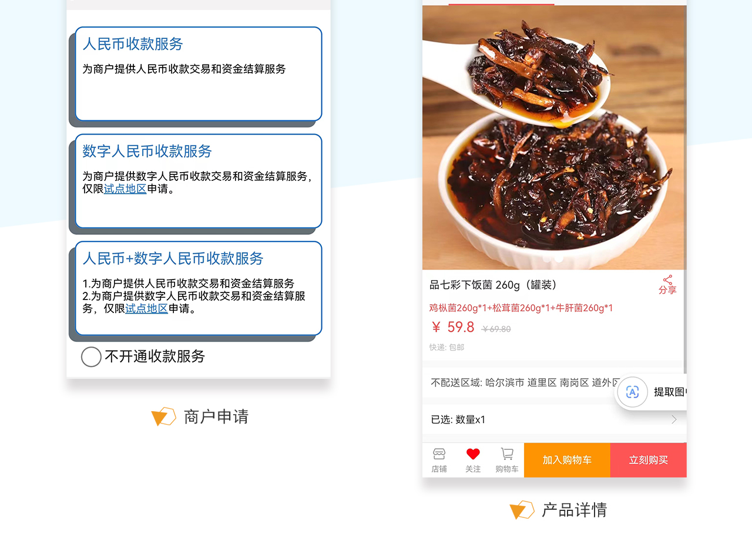Choose the 数字人民币收款服务 option card

click(x=199, y=181)
